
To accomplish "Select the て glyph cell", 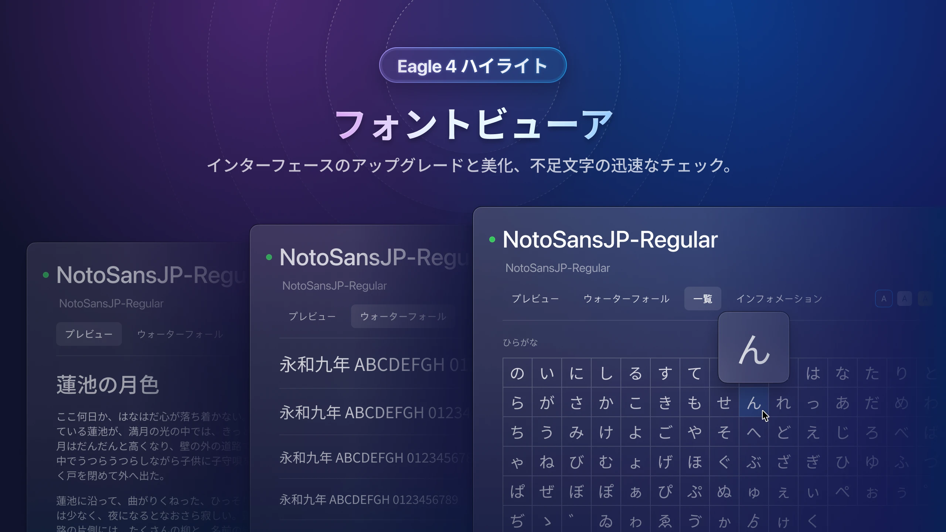I will (x=695, y=373).
